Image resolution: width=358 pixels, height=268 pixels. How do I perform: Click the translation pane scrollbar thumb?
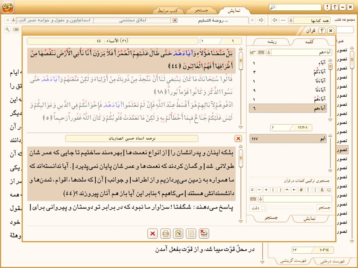coord(241,158)
